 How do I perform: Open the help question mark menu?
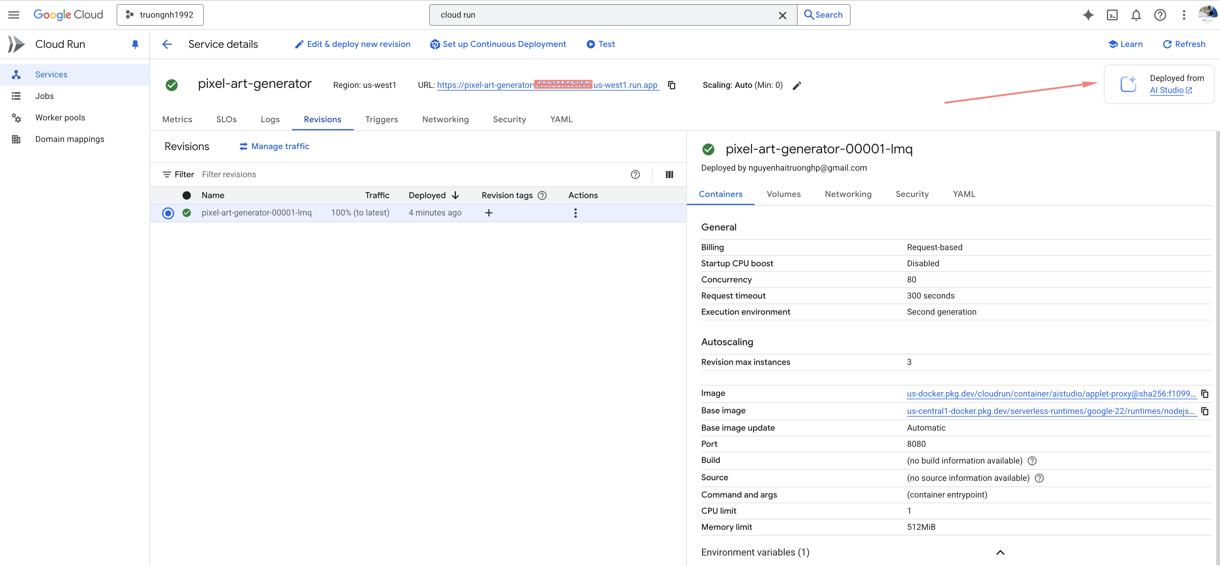pyautogui.click(x=1160, y=15)
